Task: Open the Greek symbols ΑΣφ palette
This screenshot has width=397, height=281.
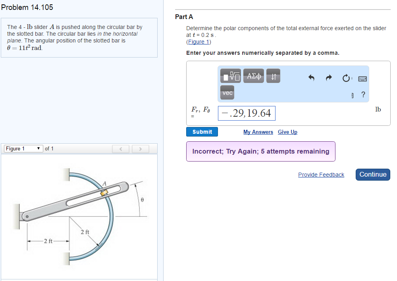Action: pyautogui.click(x=254, y=76)
